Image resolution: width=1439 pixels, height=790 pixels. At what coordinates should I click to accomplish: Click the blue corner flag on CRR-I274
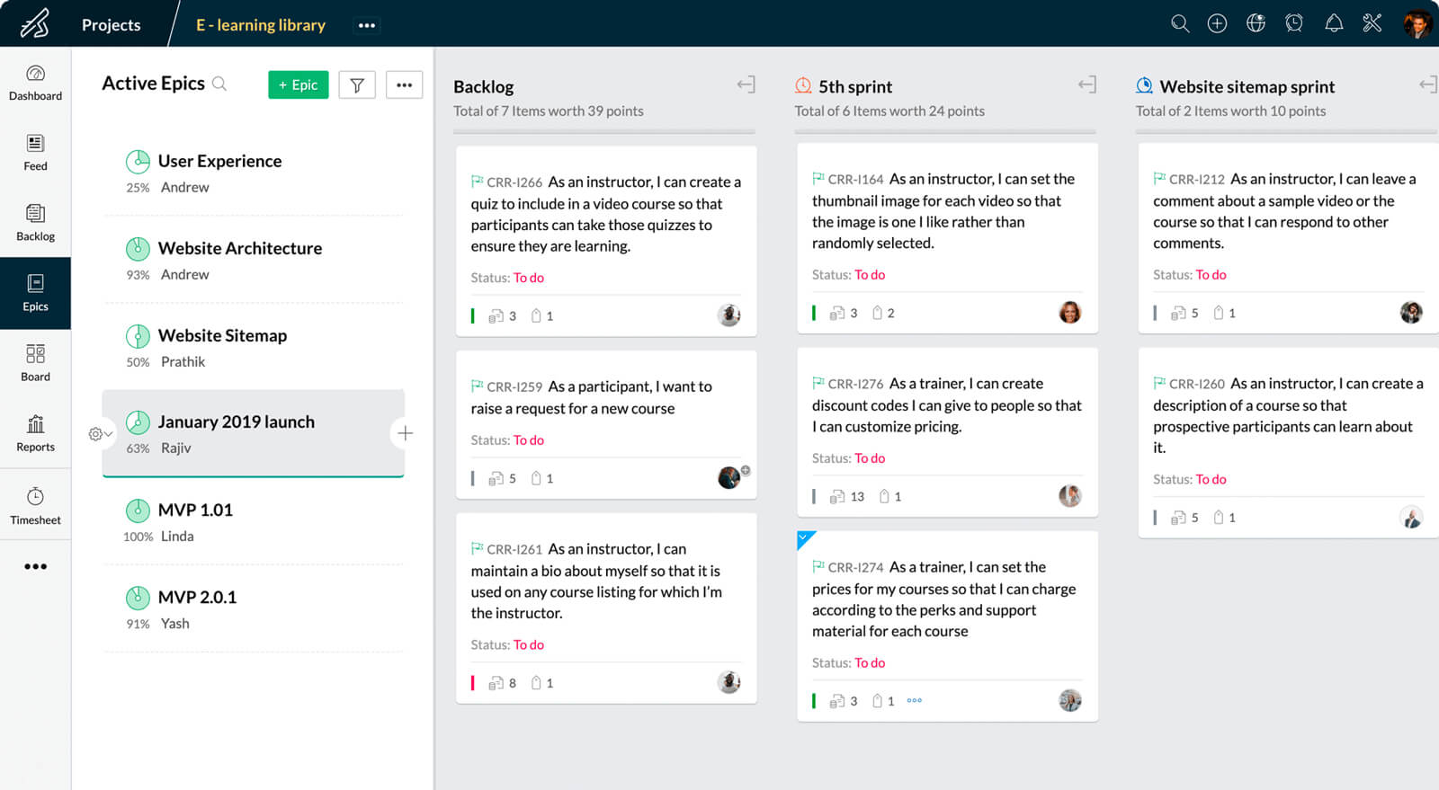point(805,538)
